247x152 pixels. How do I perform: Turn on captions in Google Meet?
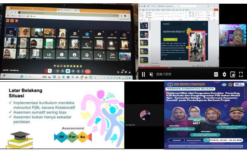click(63, 71)
